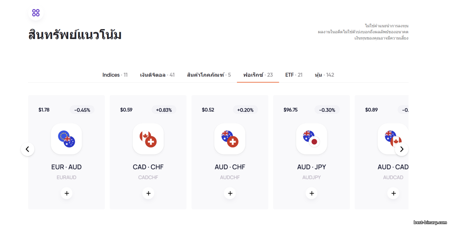Click the EURAUD -0.45% change badge
This screenshot has height=228, width=450.
point(82,110)
